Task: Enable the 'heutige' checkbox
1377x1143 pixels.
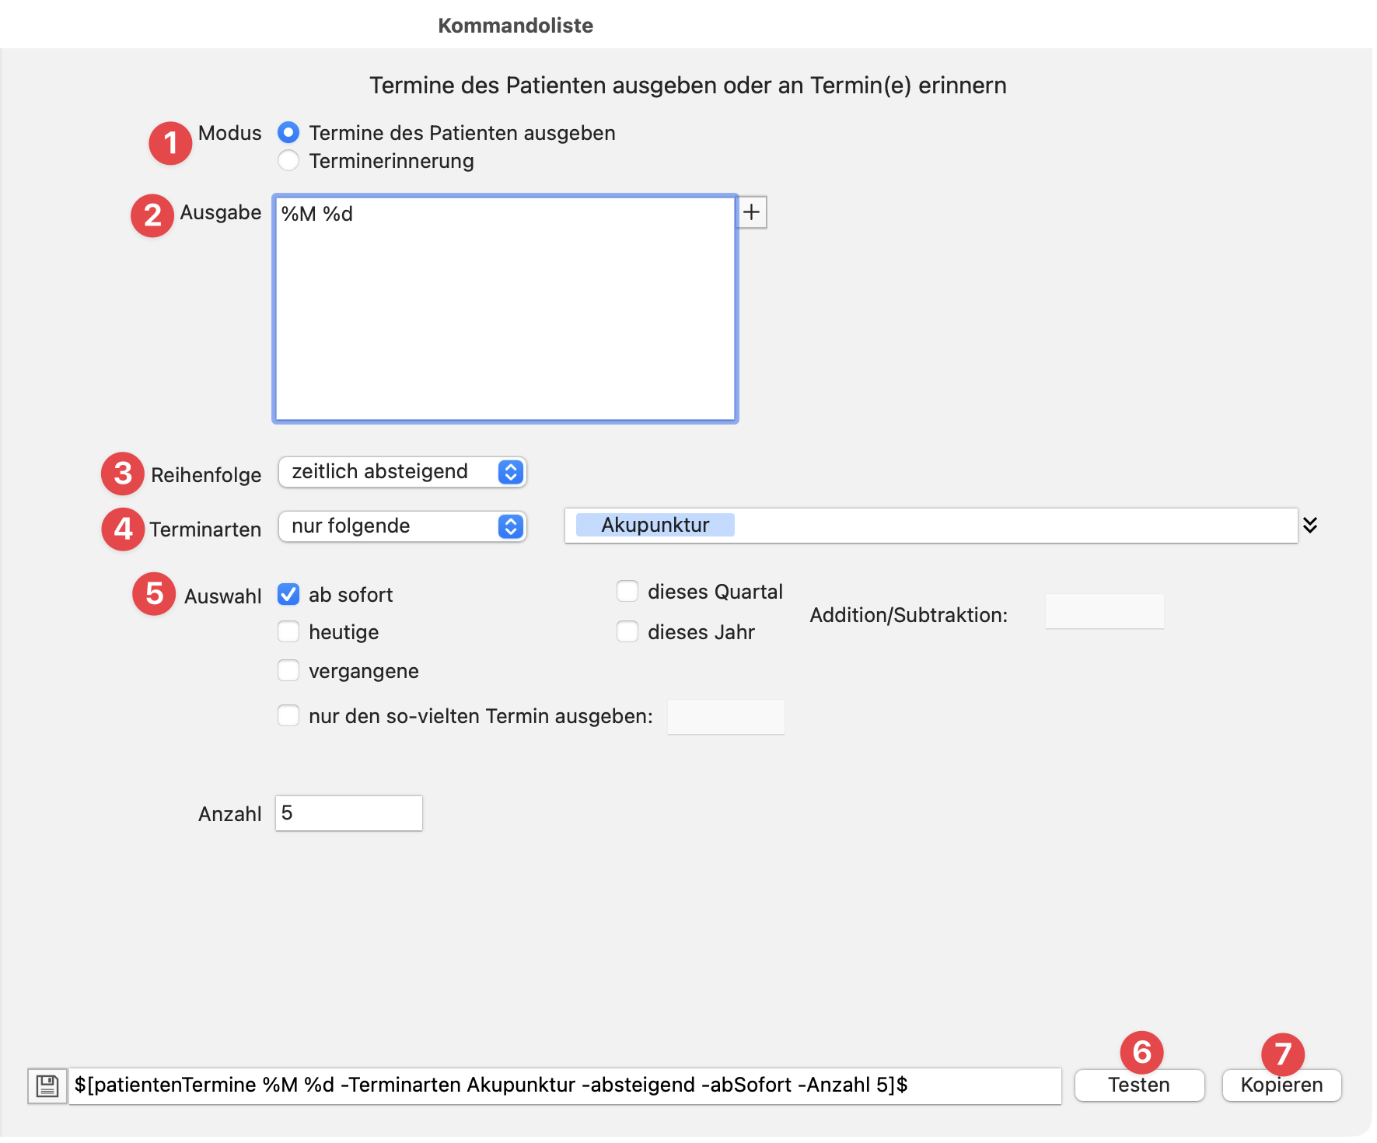Action: (x=288, y=631)
